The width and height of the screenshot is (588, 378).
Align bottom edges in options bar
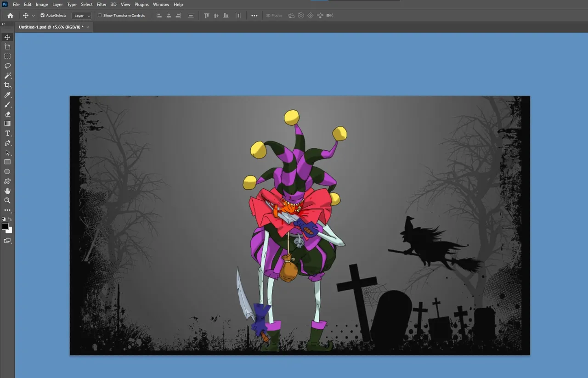(x=226, y=16)
